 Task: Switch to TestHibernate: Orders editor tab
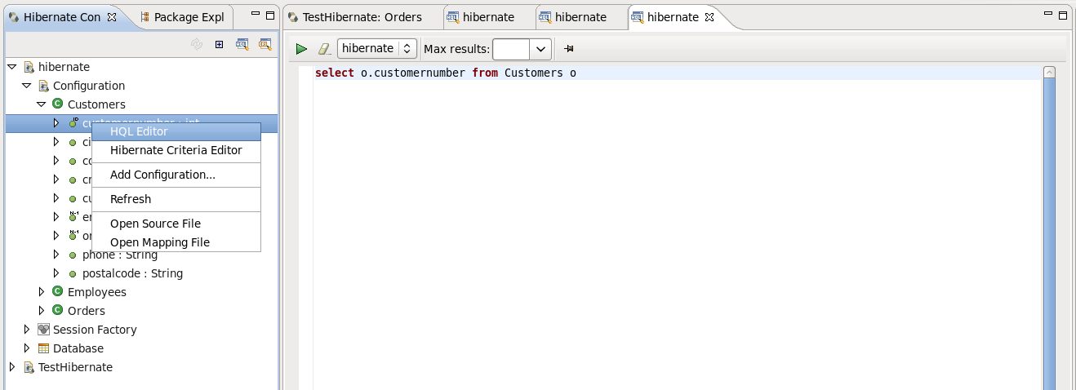point(361,17)
